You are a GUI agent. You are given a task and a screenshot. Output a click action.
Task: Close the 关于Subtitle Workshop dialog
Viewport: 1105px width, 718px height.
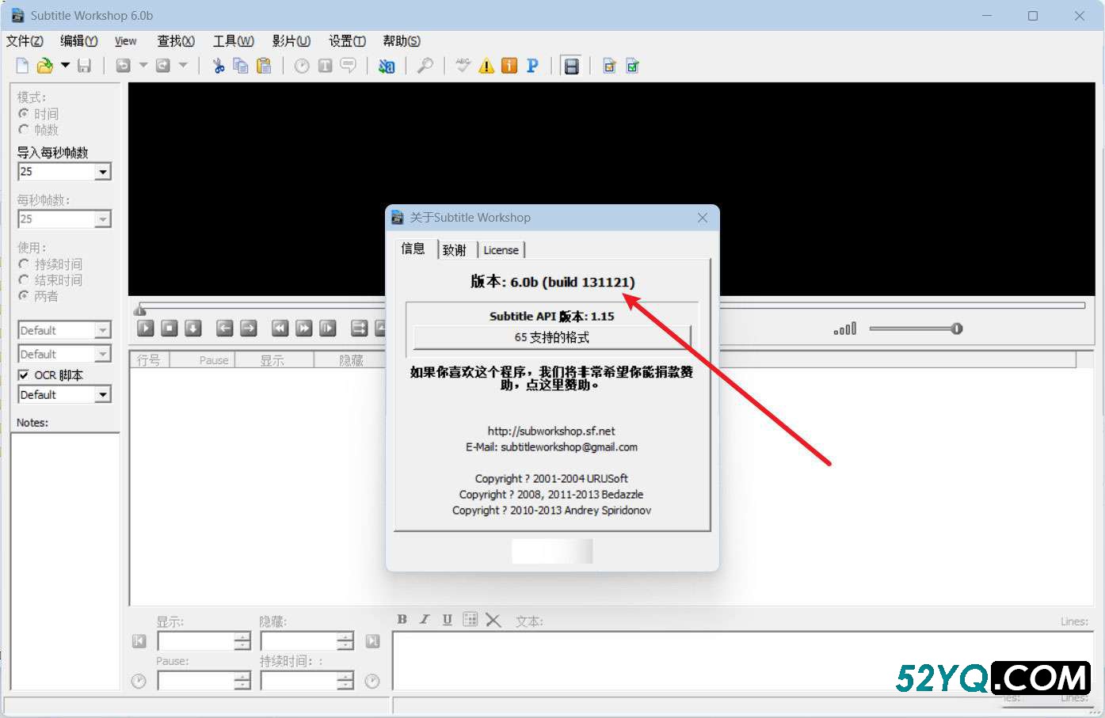(703, 218)
